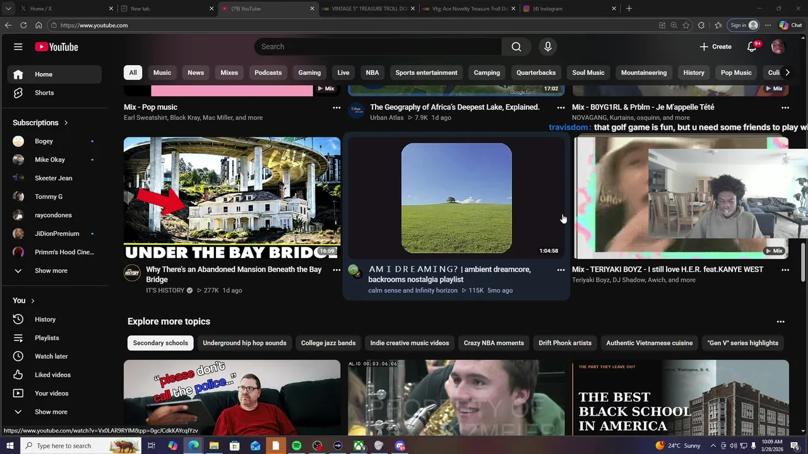
Task: Focus the YouTube search field
Action: (x=378, y=47)
